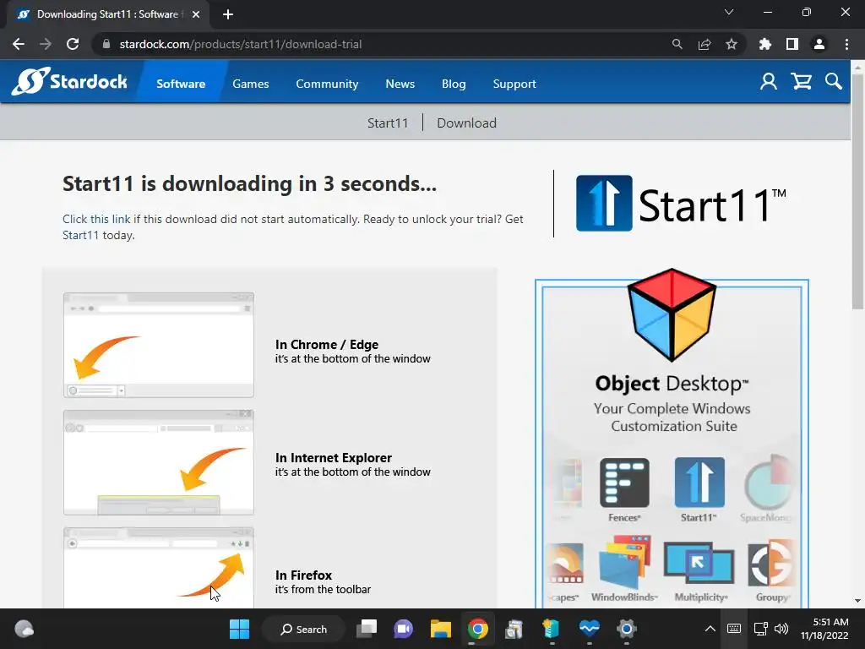Expand the tab search dropdown chevron
The height and width of the screenshot is (649, 865).
(729, 12)
